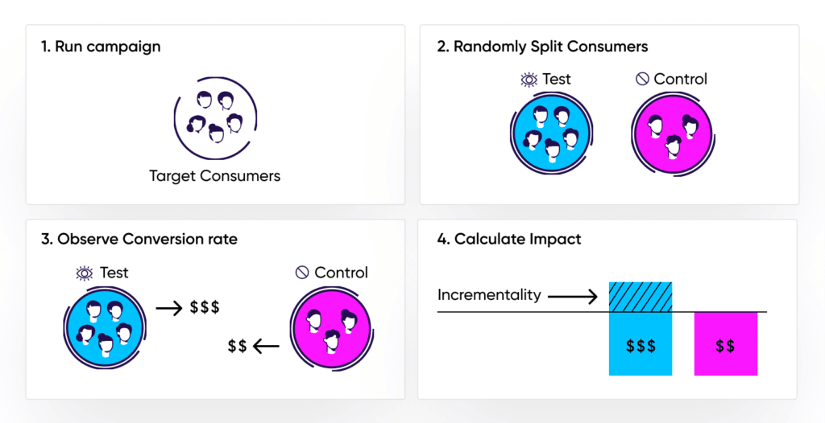Click the right arrow pointing to $$$
The height and width of the screenshot is (423, 825).
click(168, 306)
